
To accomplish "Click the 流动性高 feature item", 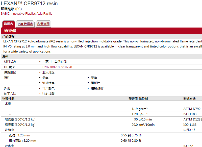I will tap(48, 83).
